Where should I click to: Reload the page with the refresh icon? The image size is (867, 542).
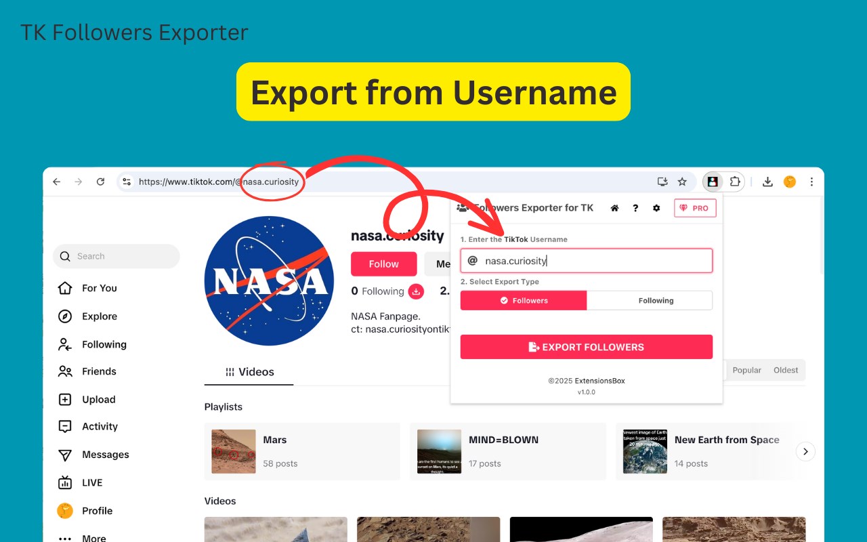(100, 182)
